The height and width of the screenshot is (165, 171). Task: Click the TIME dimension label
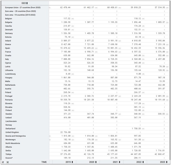tap(44, 162)
